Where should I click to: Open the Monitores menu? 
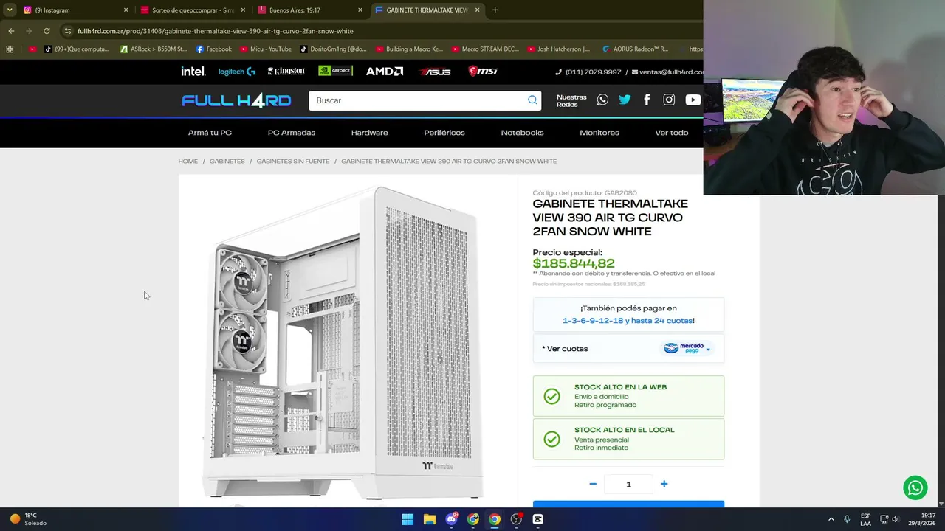coord(599,133)
